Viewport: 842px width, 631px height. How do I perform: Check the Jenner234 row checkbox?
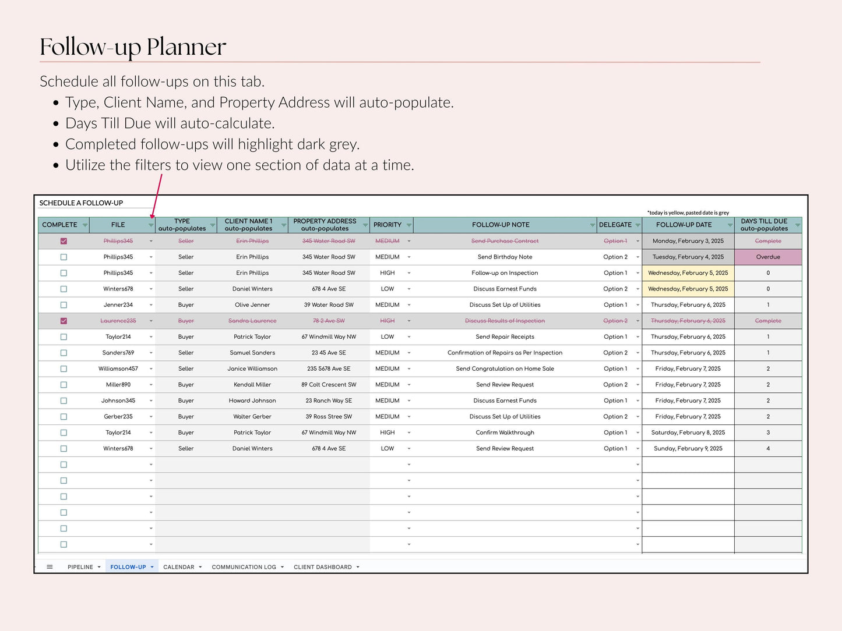tap(64, 305)
